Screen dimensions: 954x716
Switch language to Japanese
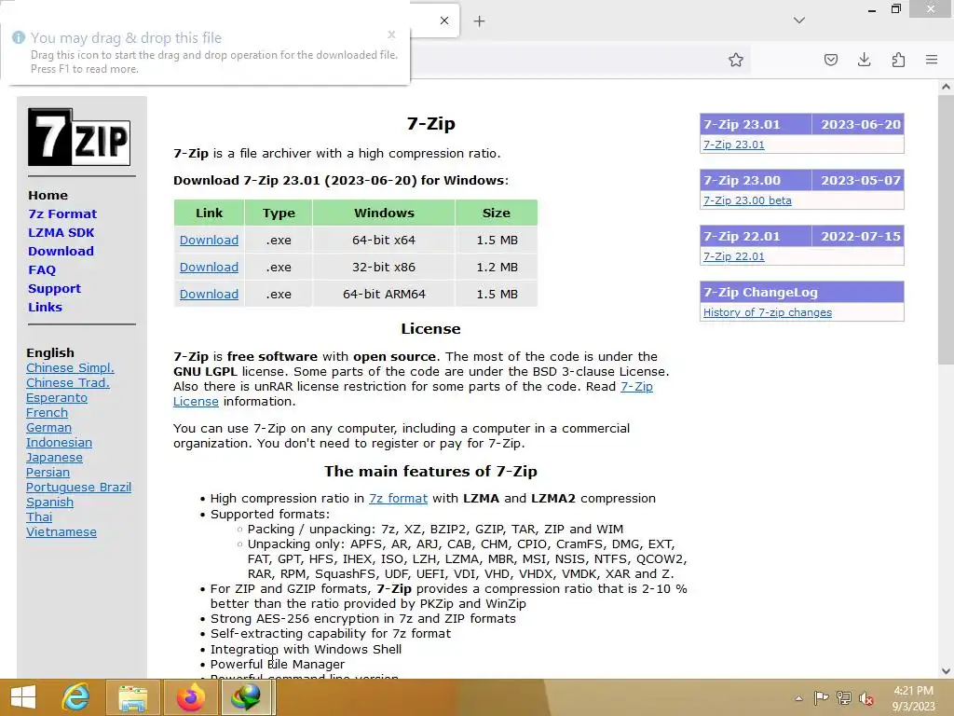(54, 457)
